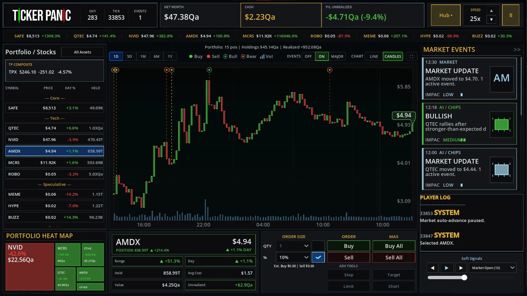Image resolution: width=527 pixels, height=296 pixels.
Task: Click the Buy All button
Action: tap(394, 246)
